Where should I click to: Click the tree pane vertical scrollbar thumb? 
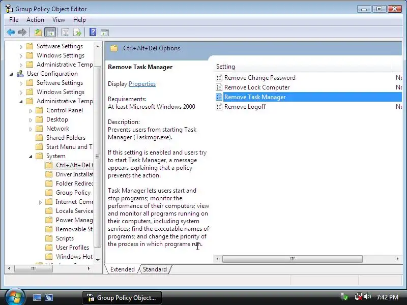(98, 157)
